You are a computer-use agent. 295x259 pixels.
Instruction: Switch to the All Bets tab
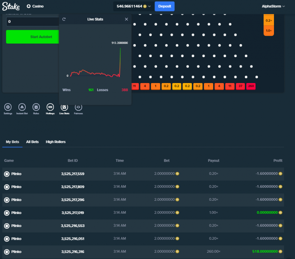pyautogui.click(x=32, y=142)
